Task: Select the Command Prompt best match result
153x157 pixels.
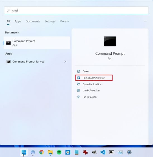Action: 37,43
